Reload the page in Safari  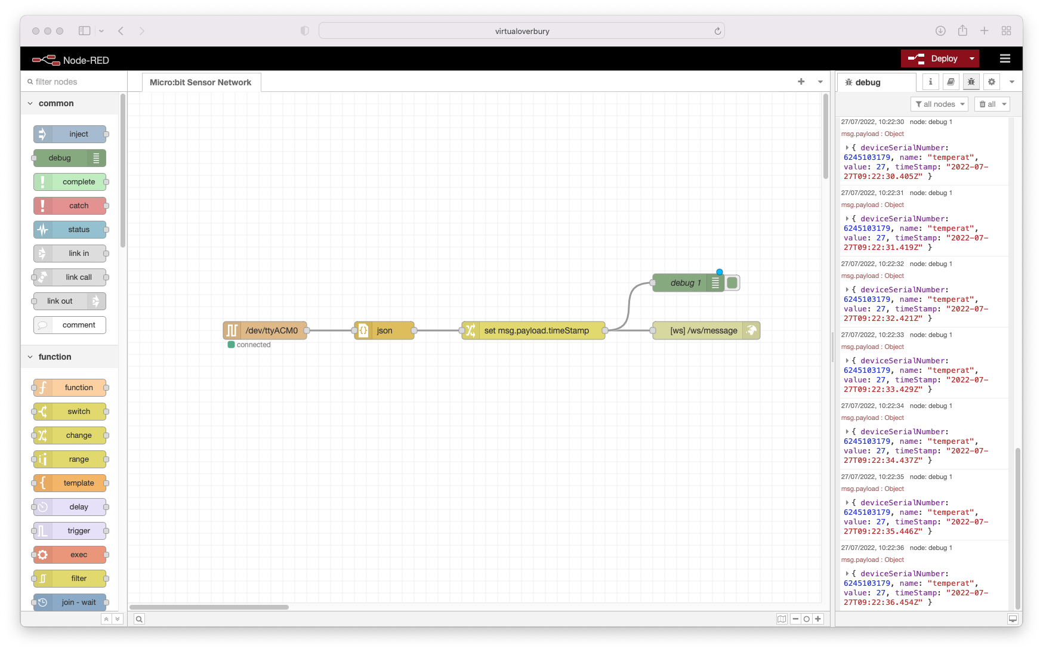[717, 31]
